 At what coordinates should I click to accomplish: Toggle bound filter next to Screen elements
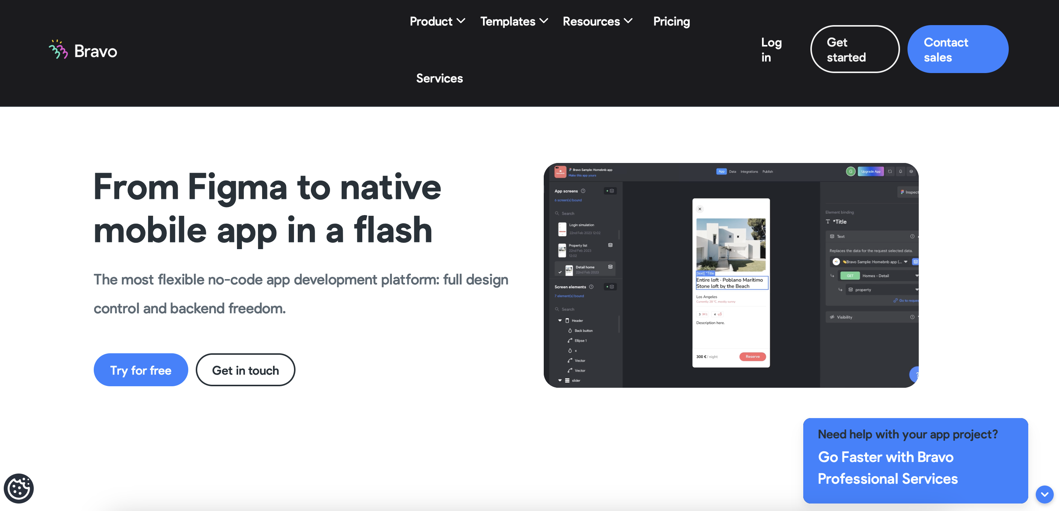click(x=610, y=287)
